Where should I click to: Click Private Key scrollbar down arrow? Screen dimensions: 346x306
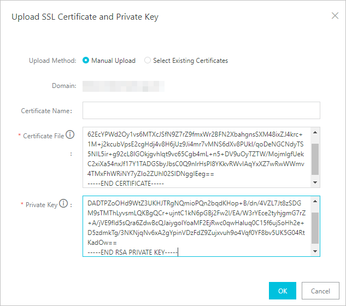(x=315, y=251)
